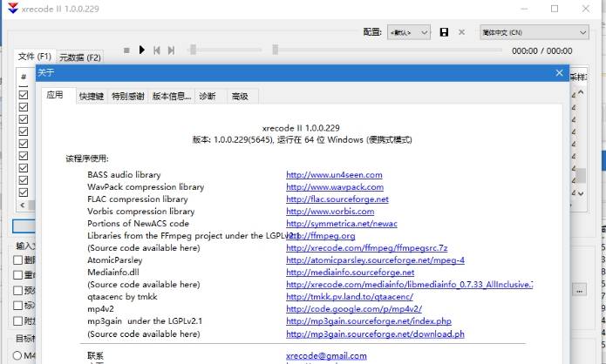Screen dimensions: 606x364
Task: Close the 关于 dialog
Action: click(559, 72)
